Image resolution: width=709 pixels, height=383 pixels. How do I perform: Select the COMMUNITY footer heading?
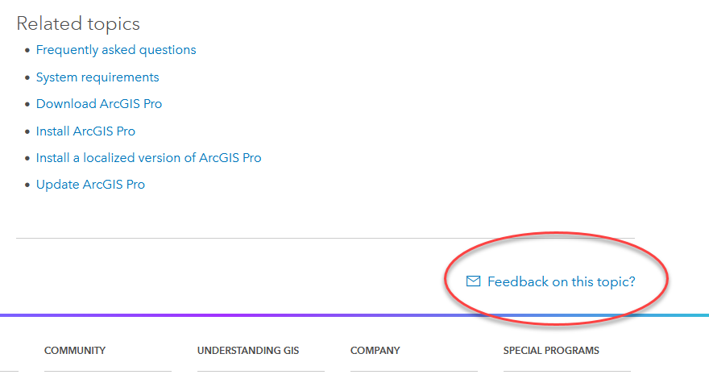tap(75, 351)
